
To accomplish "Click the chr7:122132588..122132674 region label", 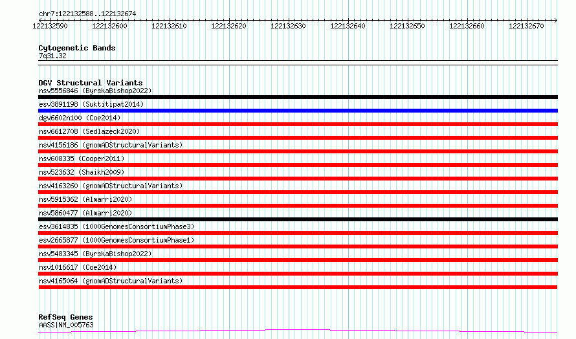I will pos(87,14).
